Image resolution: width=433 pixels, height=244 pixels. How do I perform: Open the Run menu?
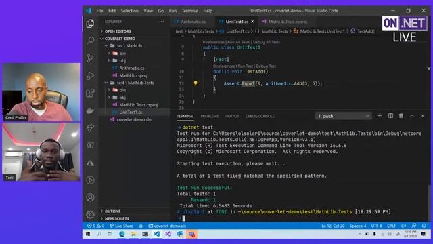(x=173, y=11)
